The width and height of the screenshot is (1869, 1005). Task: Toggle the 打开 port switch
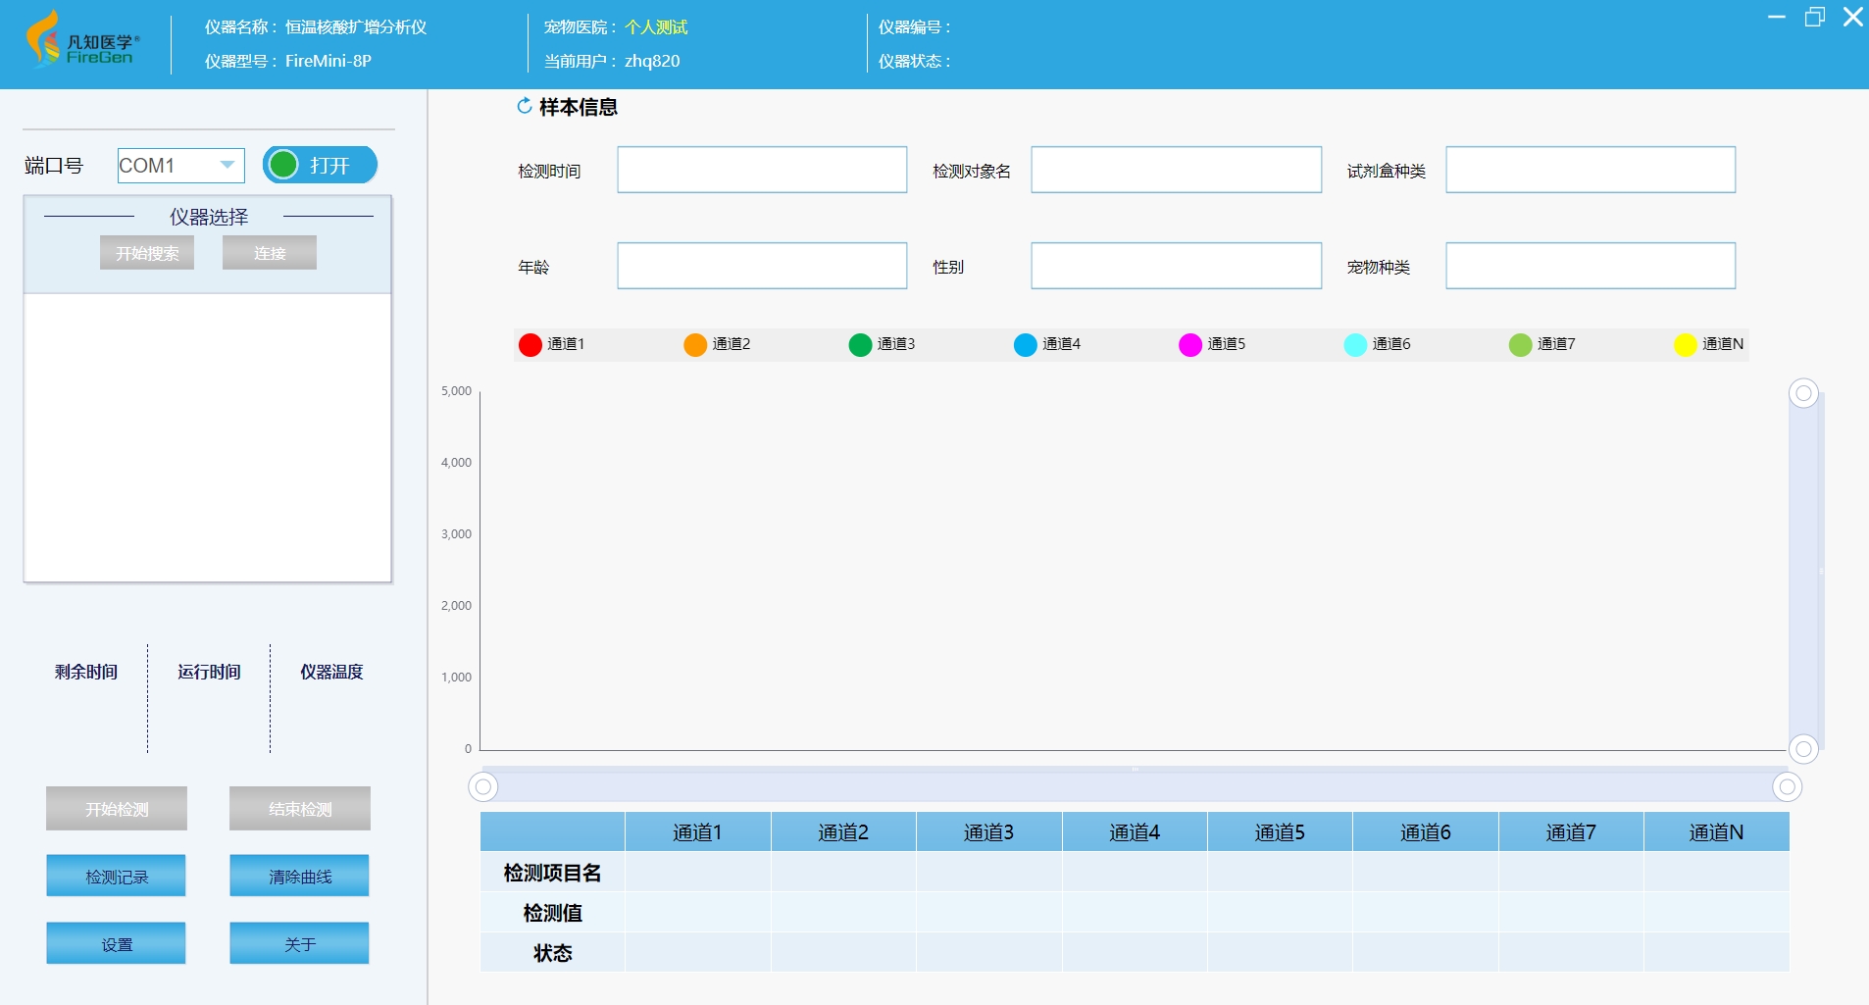click(320, 165)
